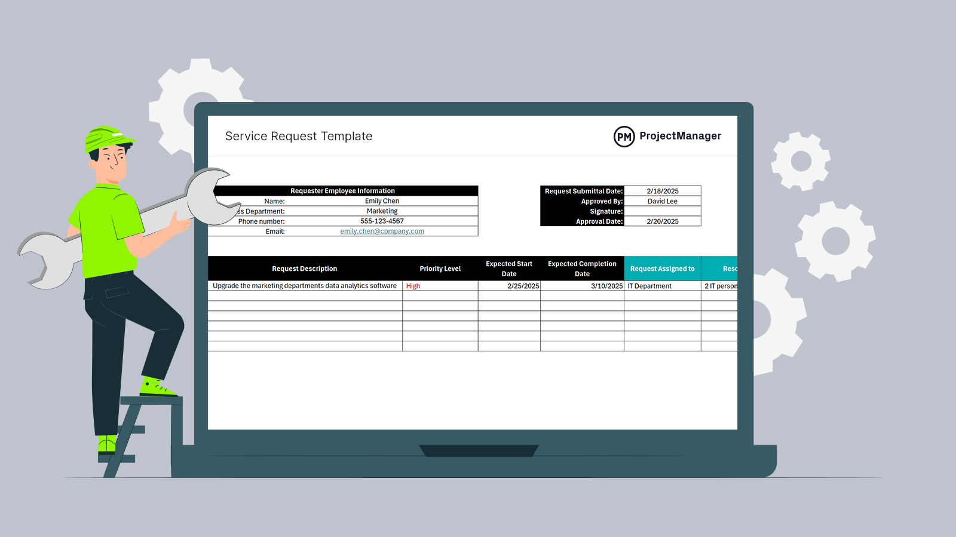Open the emily.chen@company.com email link
956x537 pixels.
(x=382, y=232)
